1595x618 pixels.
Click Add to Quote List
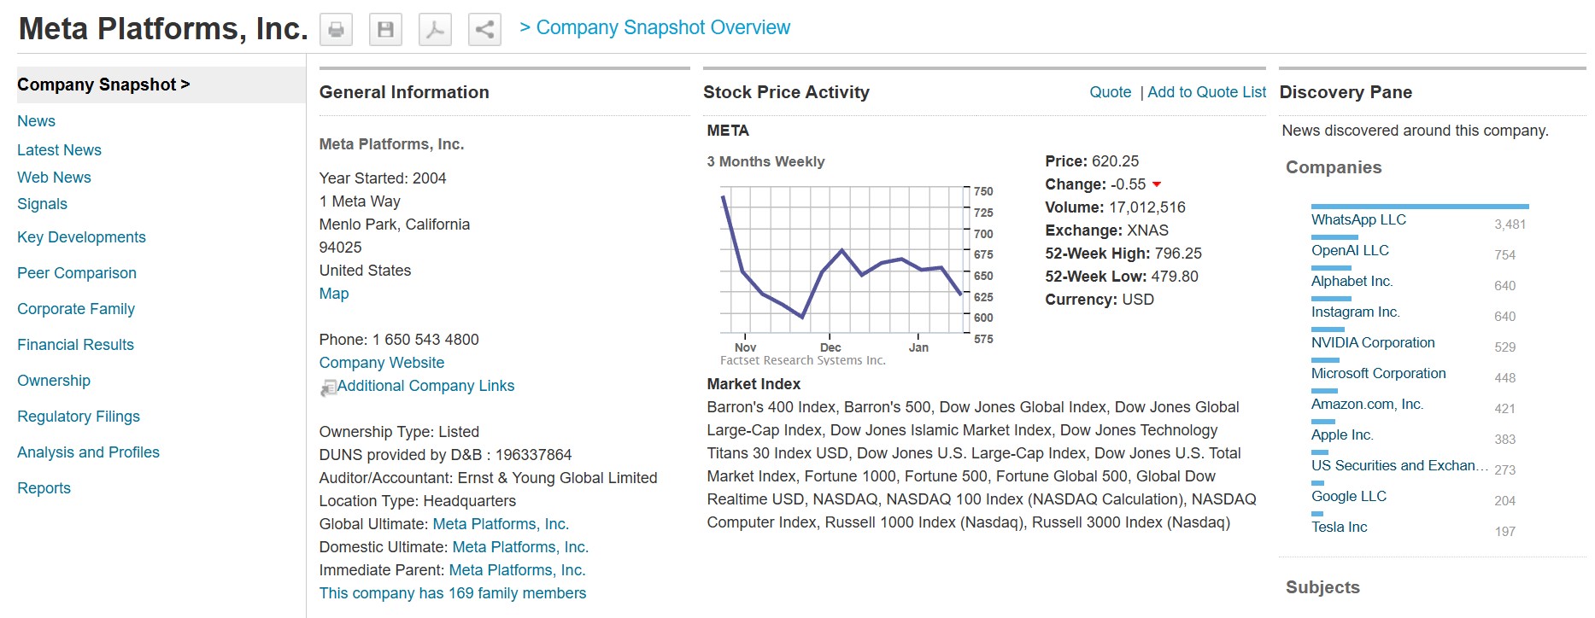point(1206,92)
